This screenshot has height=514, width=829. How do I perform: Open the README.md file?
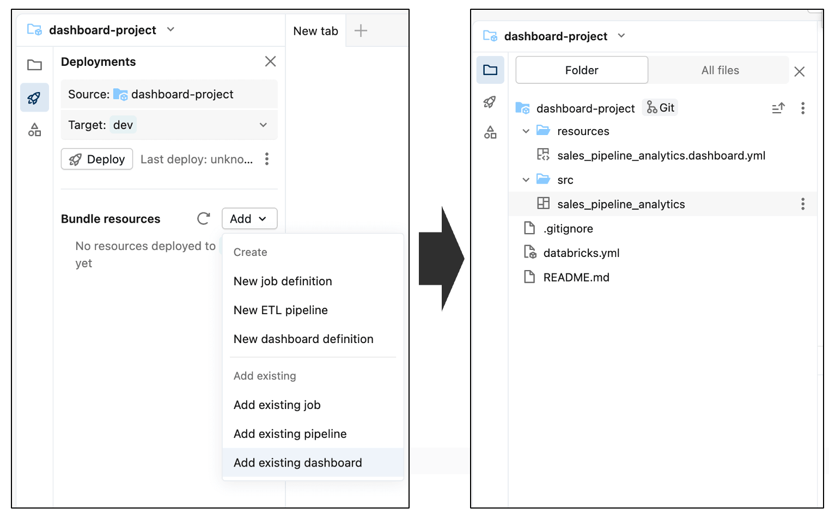(x=576, y=277)
